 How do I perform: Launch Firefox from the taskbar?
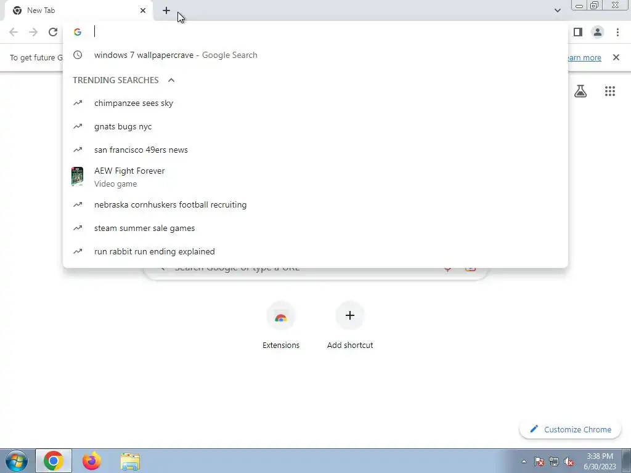(92, 461)
